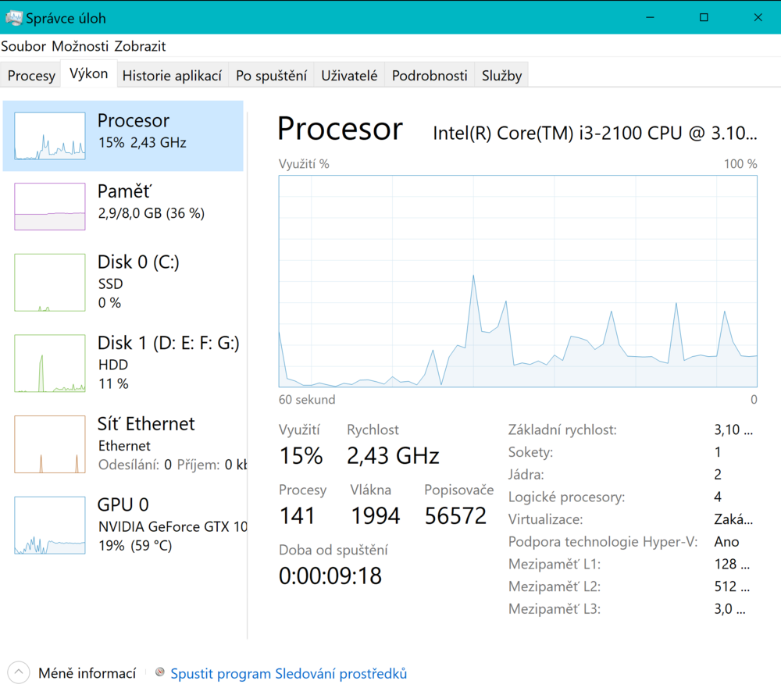Open Disk 0 (C:) SSD graph icon
The width and height of the screenshot is (781, 695).
point(50,282)
